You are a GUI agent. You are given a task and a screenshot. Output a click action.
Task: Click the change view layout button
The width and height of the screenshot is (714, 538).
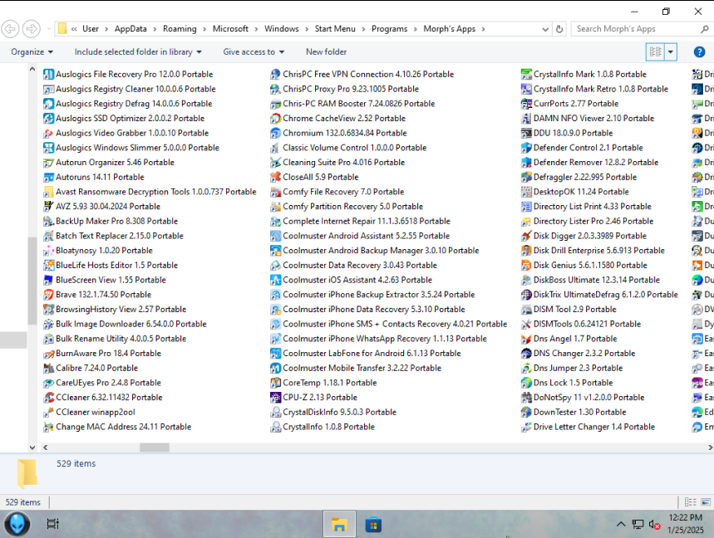tap(655, 51)
